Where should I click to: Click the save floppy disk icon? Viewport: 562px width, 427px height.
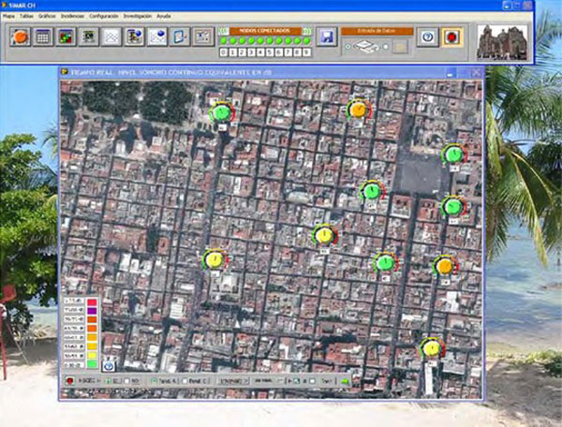coord(326,37)
